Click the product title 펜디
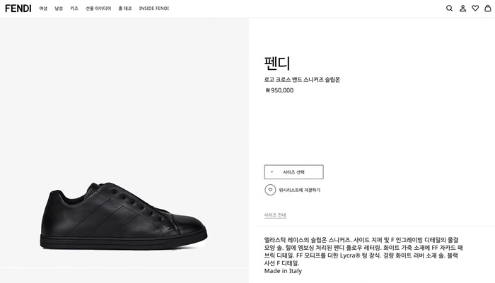This screenshot has width=495, height=283. [277, 63]
